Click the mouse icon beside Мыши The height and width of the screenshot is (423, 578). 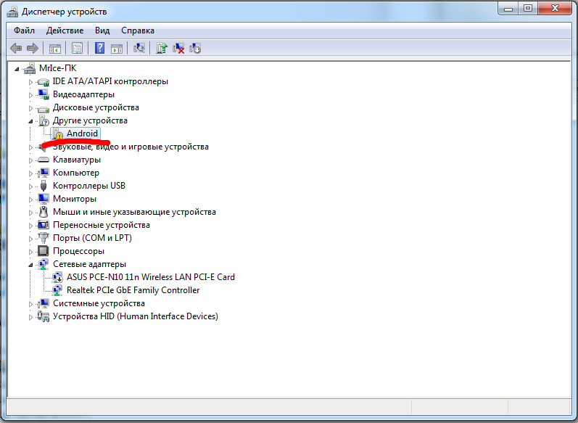pos(44,212)
